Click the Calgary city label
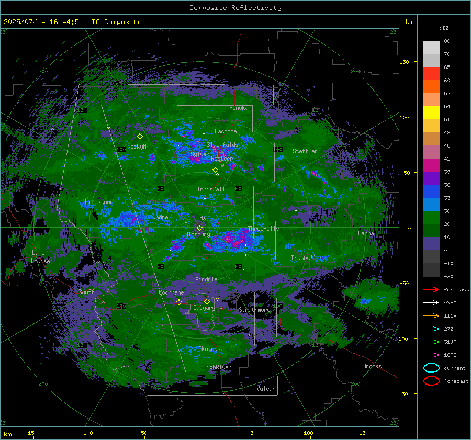471x440 pixels. pyautogui.click(x=204, y=308)
